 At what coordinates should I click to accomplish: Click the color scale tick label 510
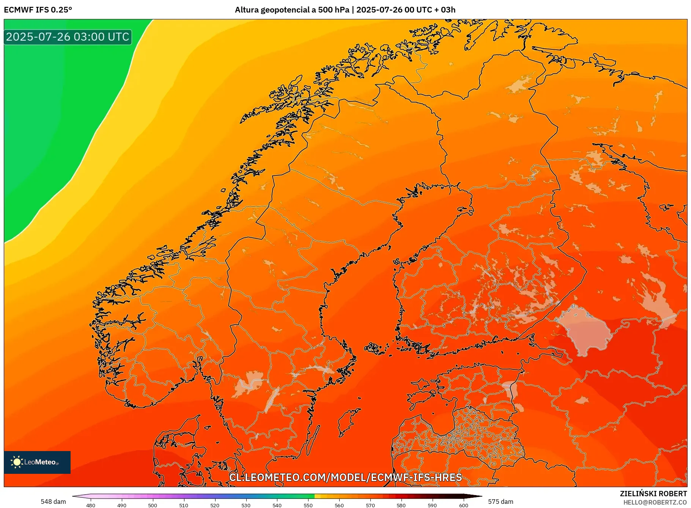[184, 505]
